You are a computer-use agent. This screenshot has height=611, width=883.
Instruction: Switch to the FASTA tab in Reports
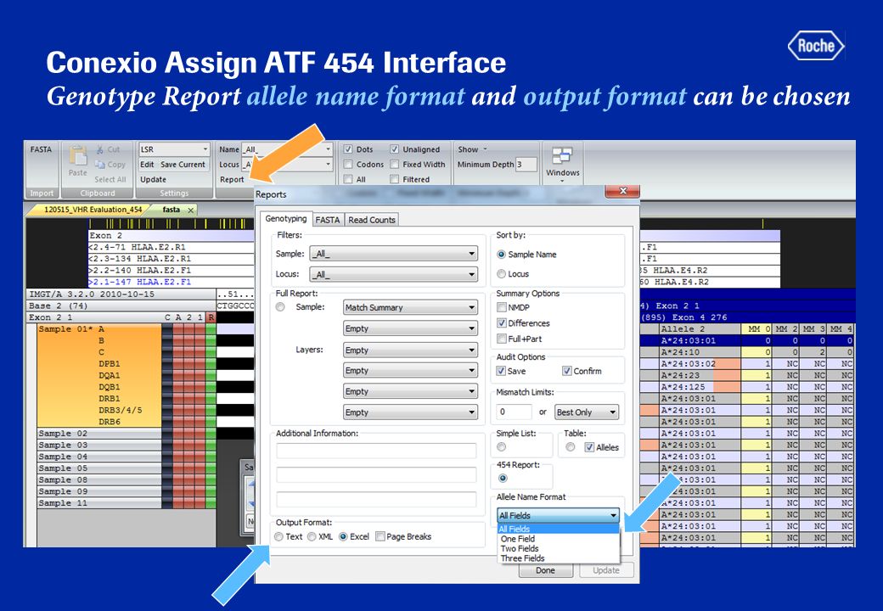click(x=327, y=220)
